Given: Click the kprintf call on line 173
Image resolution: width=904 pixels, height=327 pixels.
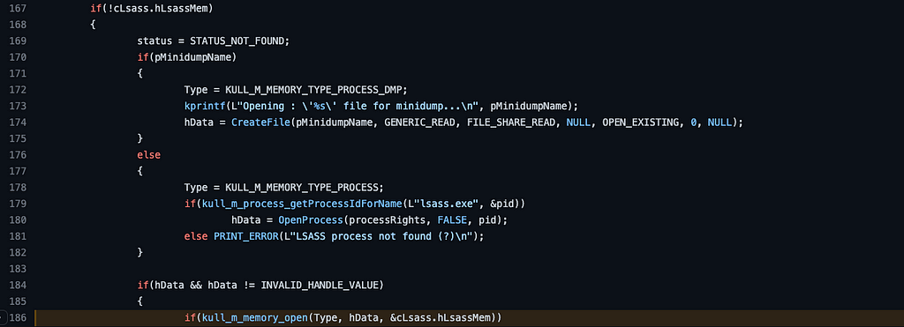Looking at the screenshot, I should click(203, 107).
